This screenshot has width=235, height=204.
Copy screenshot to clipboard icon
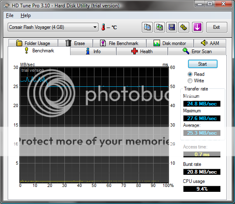[160, 27]
